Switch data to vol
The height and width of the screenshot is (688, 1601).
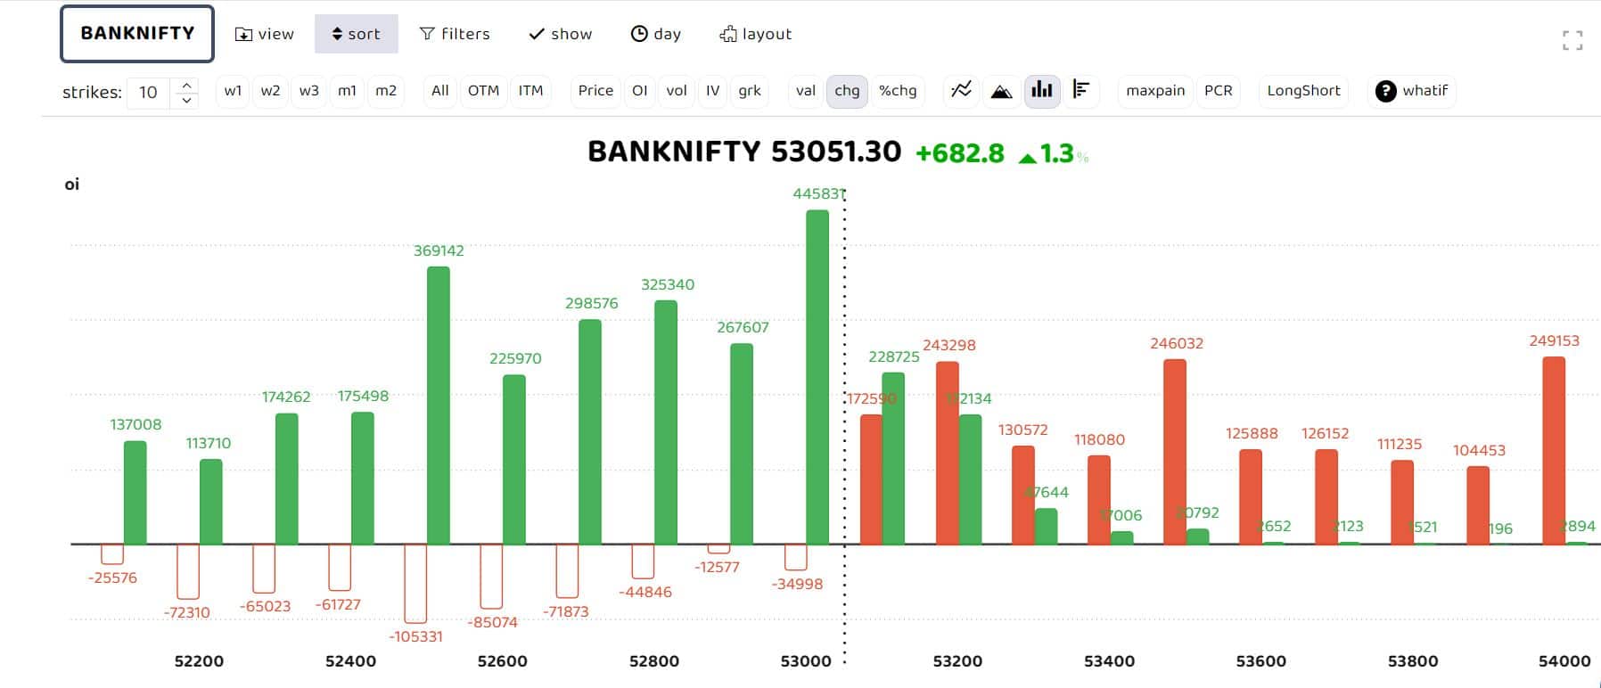677,91
